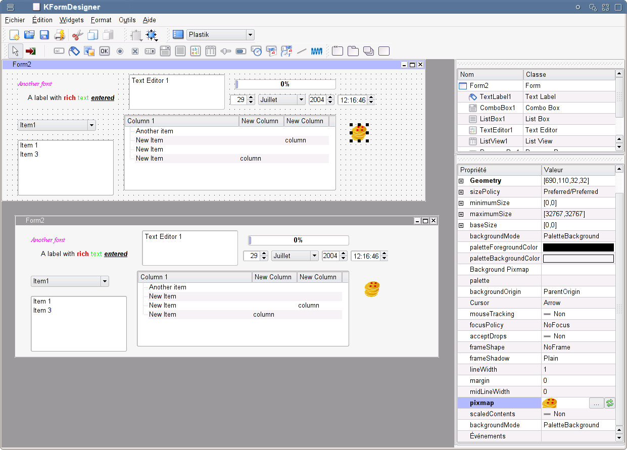Viewport: 627px width, 450px height.
Task: Expand the baseSize property
Action: tap(461, 225)
